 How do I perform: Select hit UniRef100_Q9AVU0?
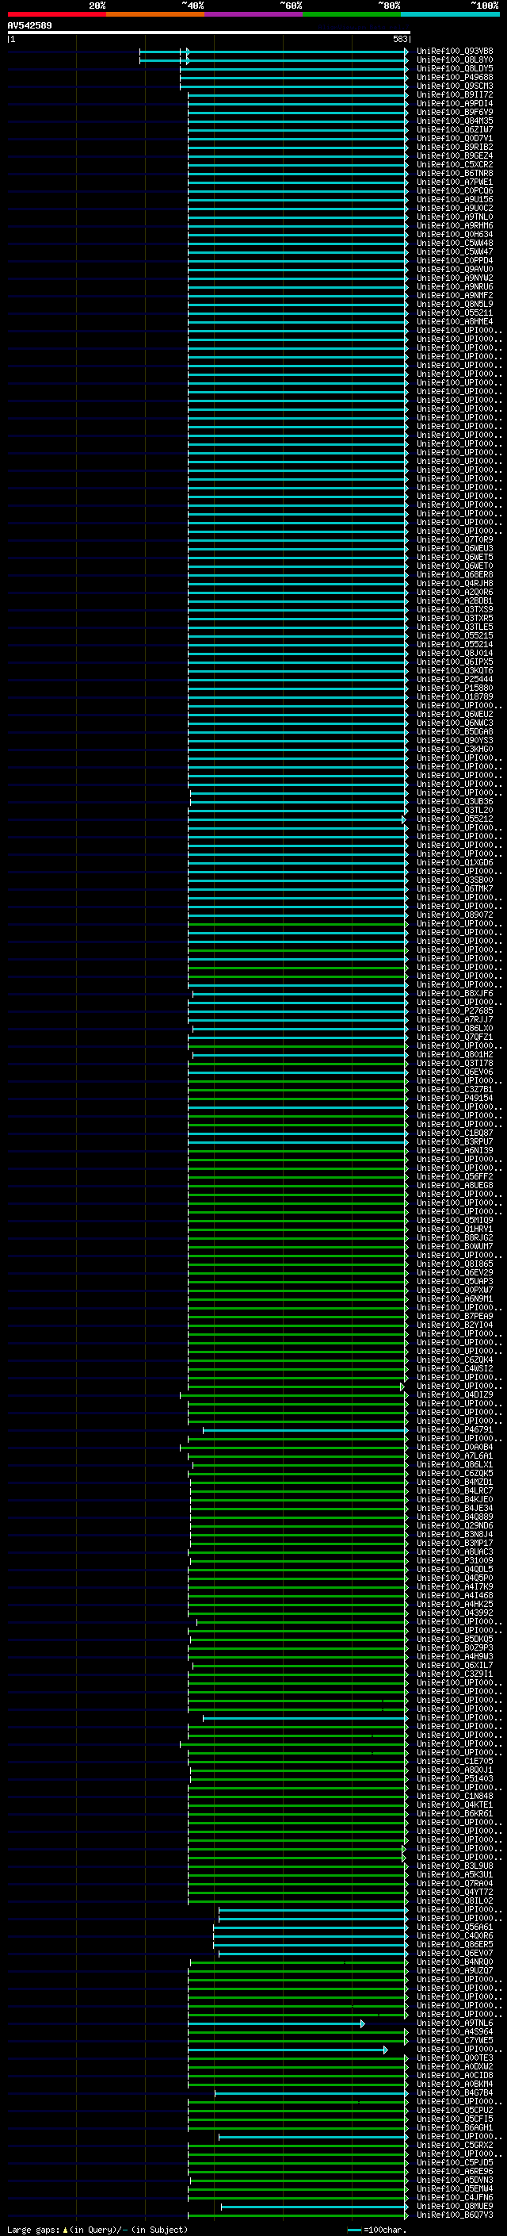[x=455, y=269]
